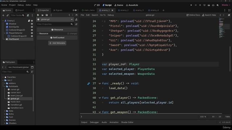Switch to the AssetLib workspace

coord(132,5)
